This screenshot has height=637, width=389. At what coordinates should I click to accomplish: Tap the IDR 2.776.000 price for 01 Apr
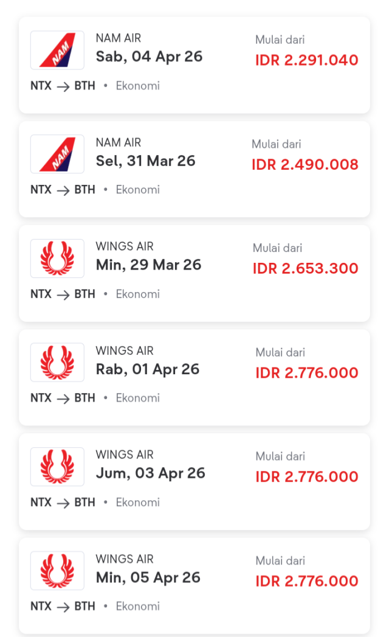(306, 373)
